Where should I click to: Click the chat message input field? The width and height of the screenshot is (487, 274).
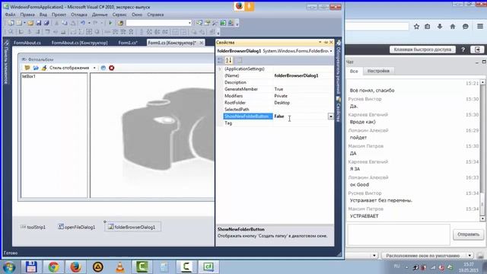coord(399,234)
